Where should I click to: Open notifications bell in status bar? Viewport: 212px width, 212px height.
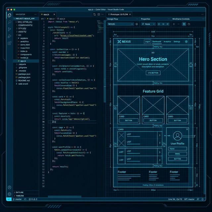202,199
